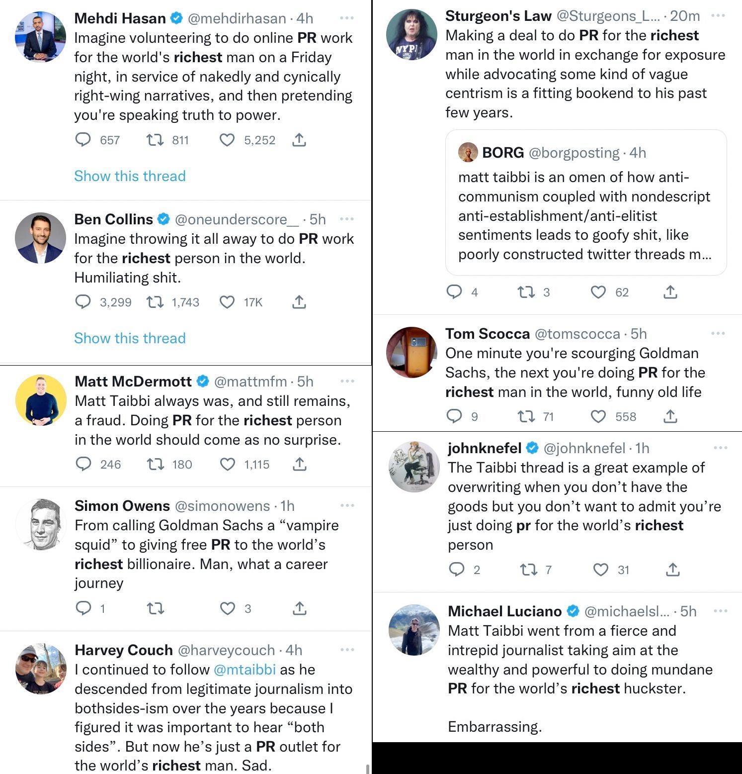742x774 pixels.
Task: Like Tom Scocca's tweet
Action: [598, 416]
